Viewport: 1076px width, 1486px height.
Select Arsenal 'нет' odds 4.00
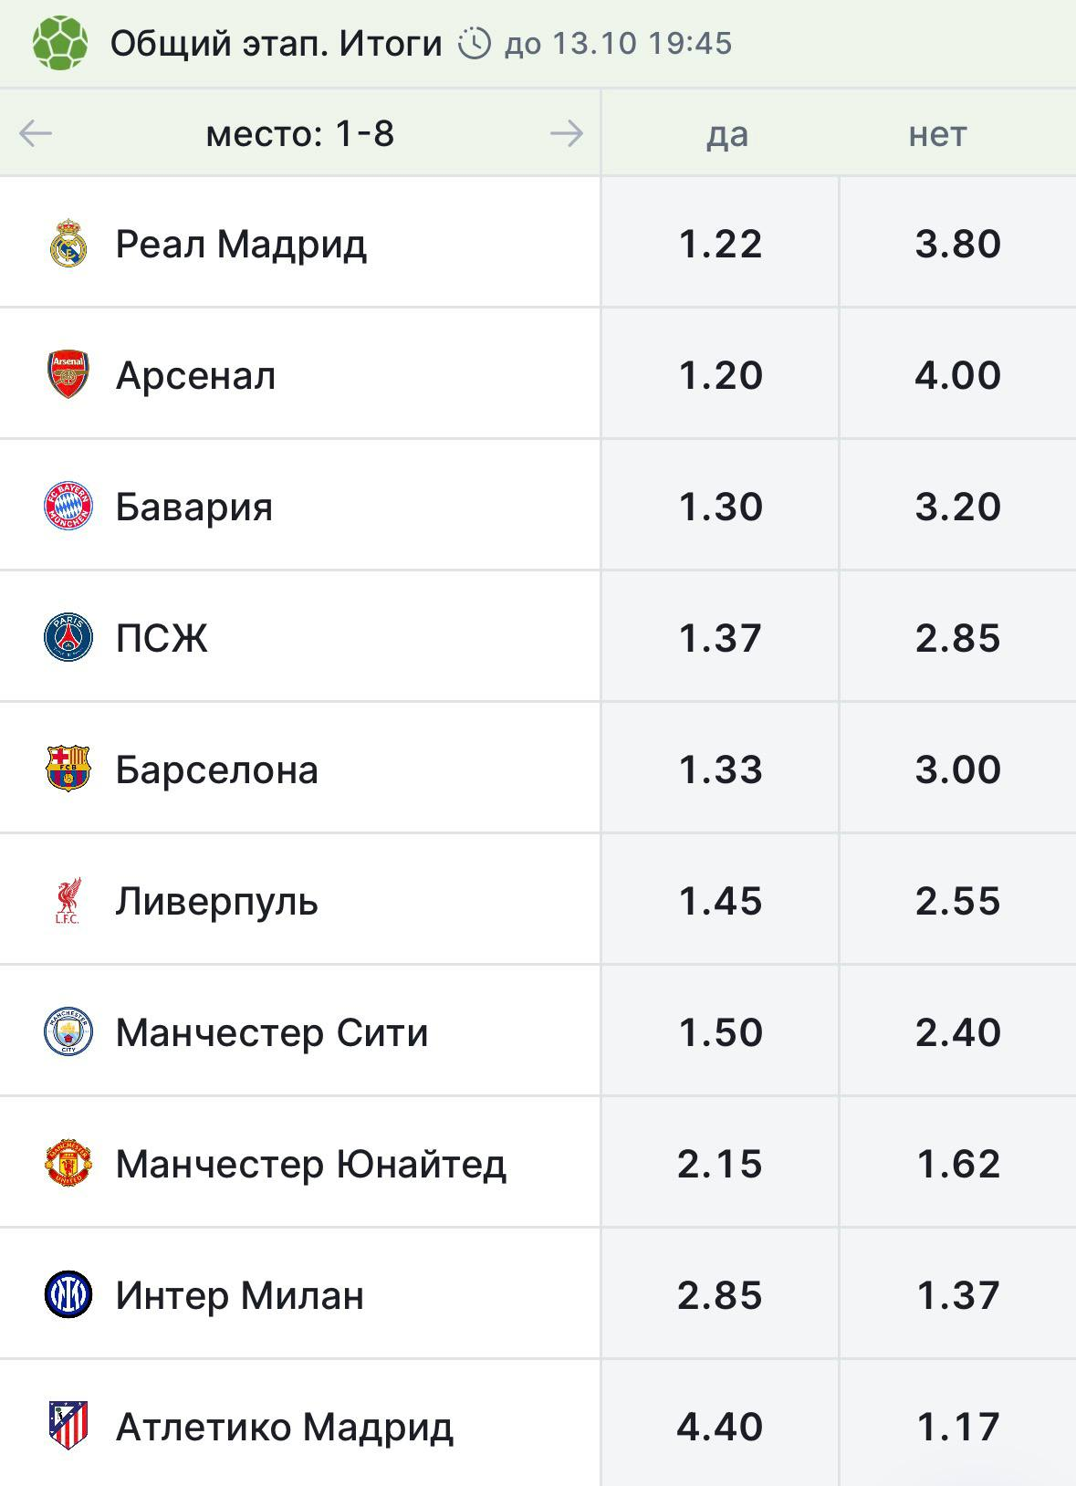958,374
